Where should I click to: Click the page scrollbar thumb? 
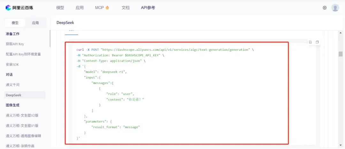[341, 54]
